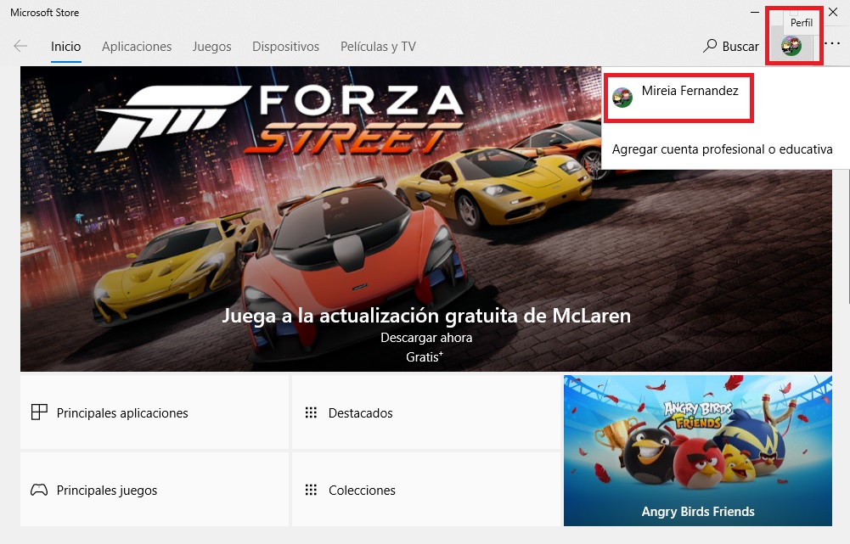Click the Destacados dots grid icon
Viewport: 850px width, 544px height.
pyautogui.click(x=311, y=413)
